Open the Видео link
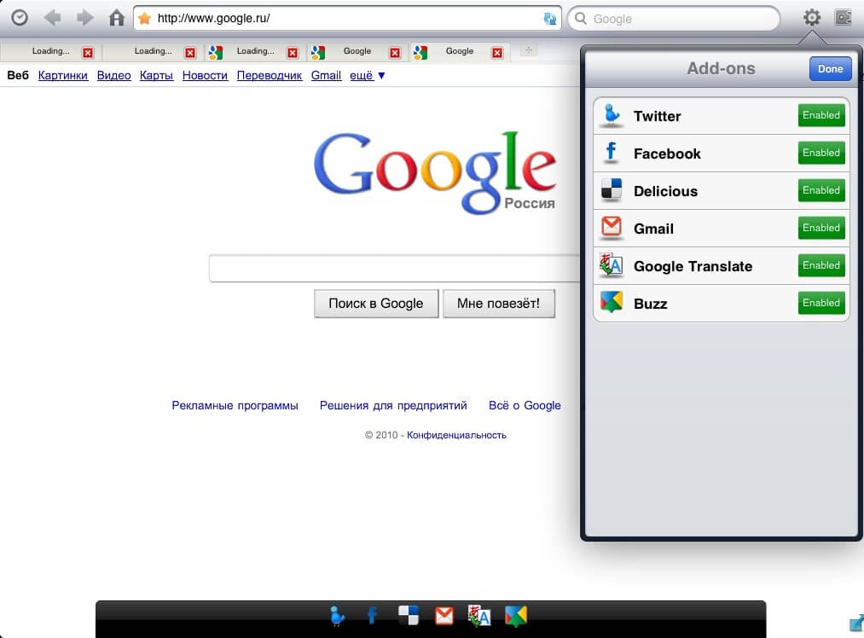Image resolution: width=864 pixels, height=638 pixels. point(113,75)
